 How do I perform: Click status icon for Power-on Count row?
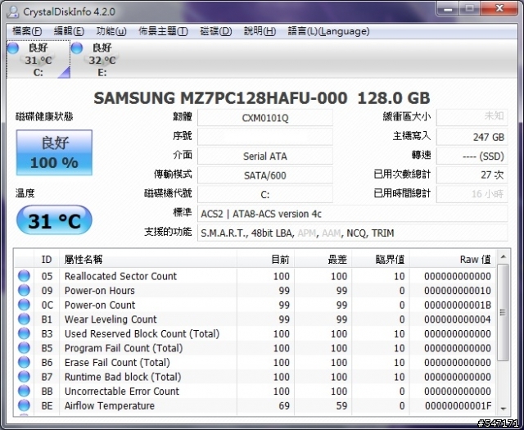[24, 305]
